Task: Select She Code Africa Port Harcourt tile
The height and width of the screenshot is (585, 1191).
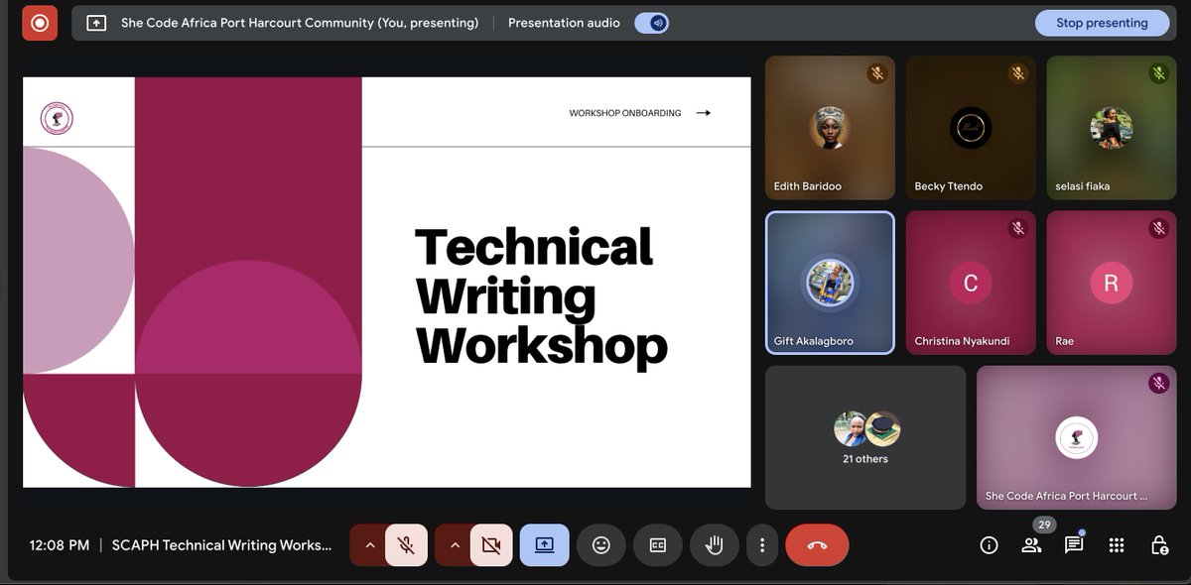Action: click(x=1077, y=437)
